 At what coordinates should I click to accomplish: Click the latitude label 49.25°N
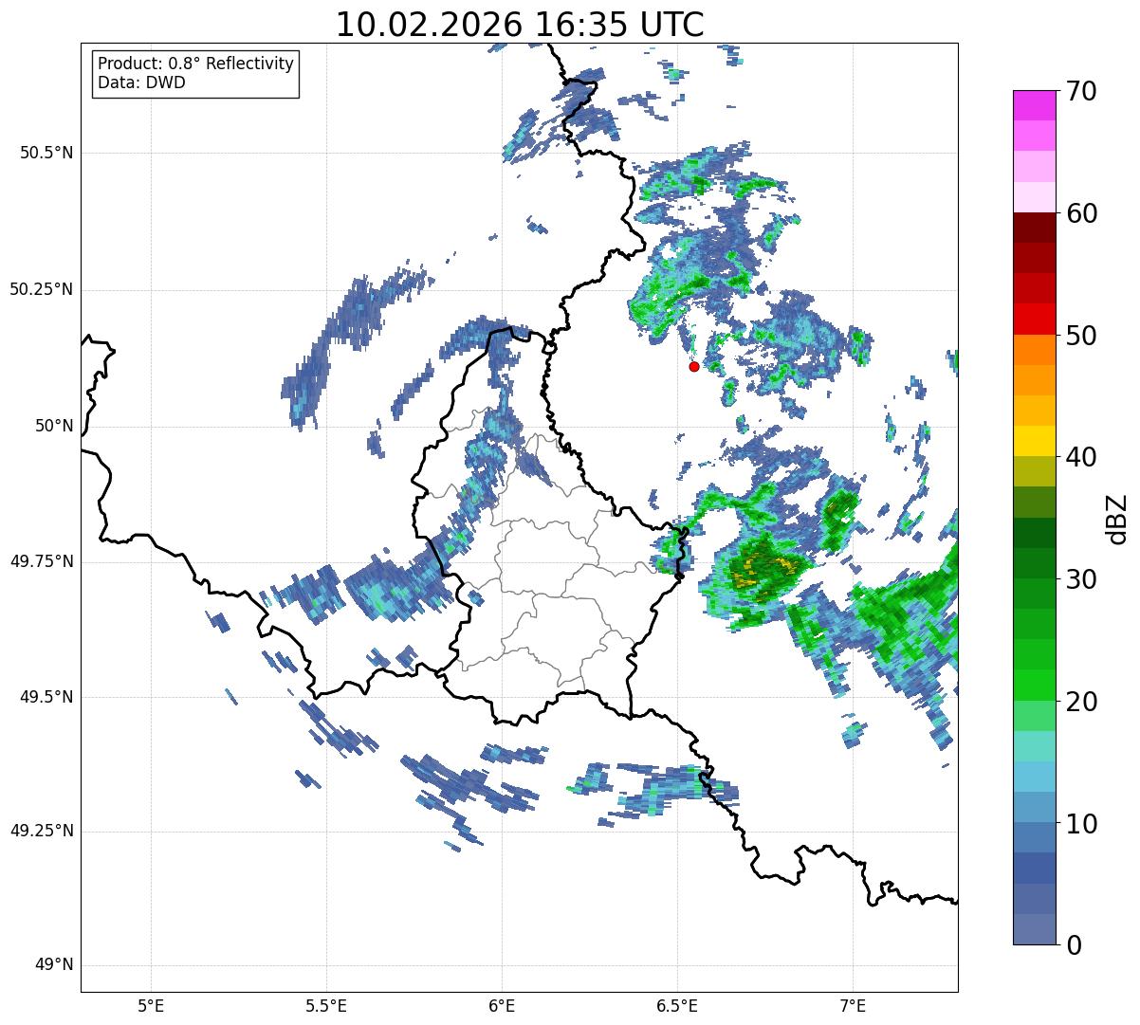coord(42,832)
